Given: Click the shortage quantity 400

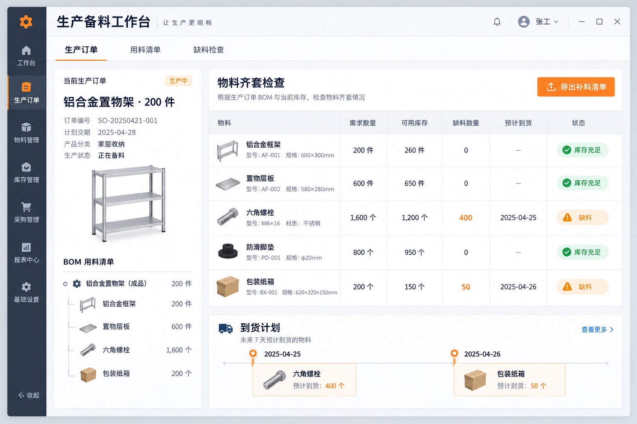Looking at the screenshot, I should click(466, 218).
